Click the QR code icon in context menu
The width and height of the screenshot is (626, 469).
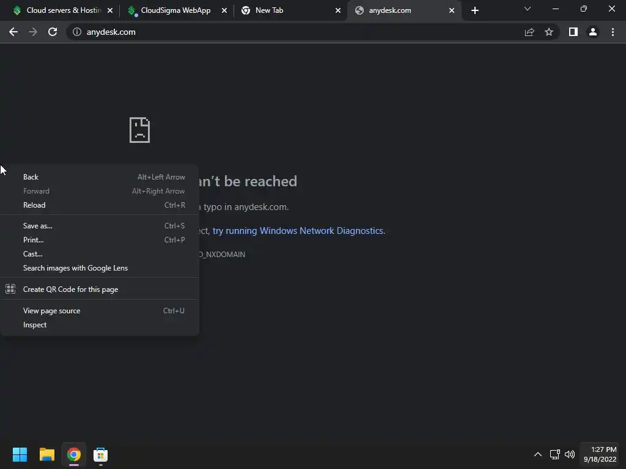click(10, 289)
